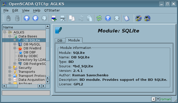Click the Add item toolbar icon
The image size is (178, 103).
point(54,18)
